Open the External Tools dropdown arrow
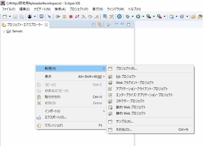 [164, 16]
